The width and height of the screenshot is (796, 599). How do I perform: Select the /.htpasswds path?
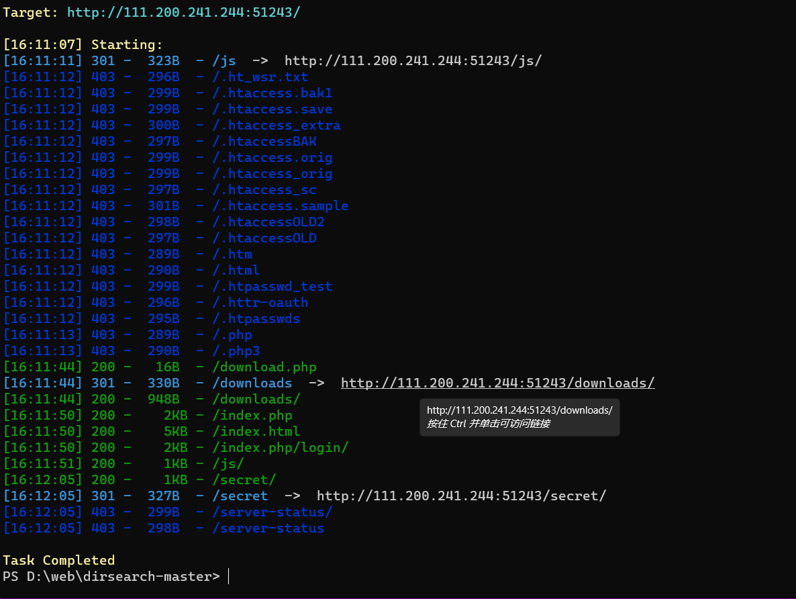(256, 318)
